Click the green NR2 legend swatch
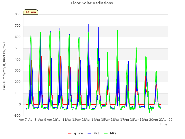 [106, 134]
